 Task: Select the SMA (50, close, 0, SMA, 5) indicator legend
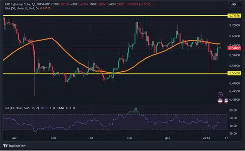22,8
